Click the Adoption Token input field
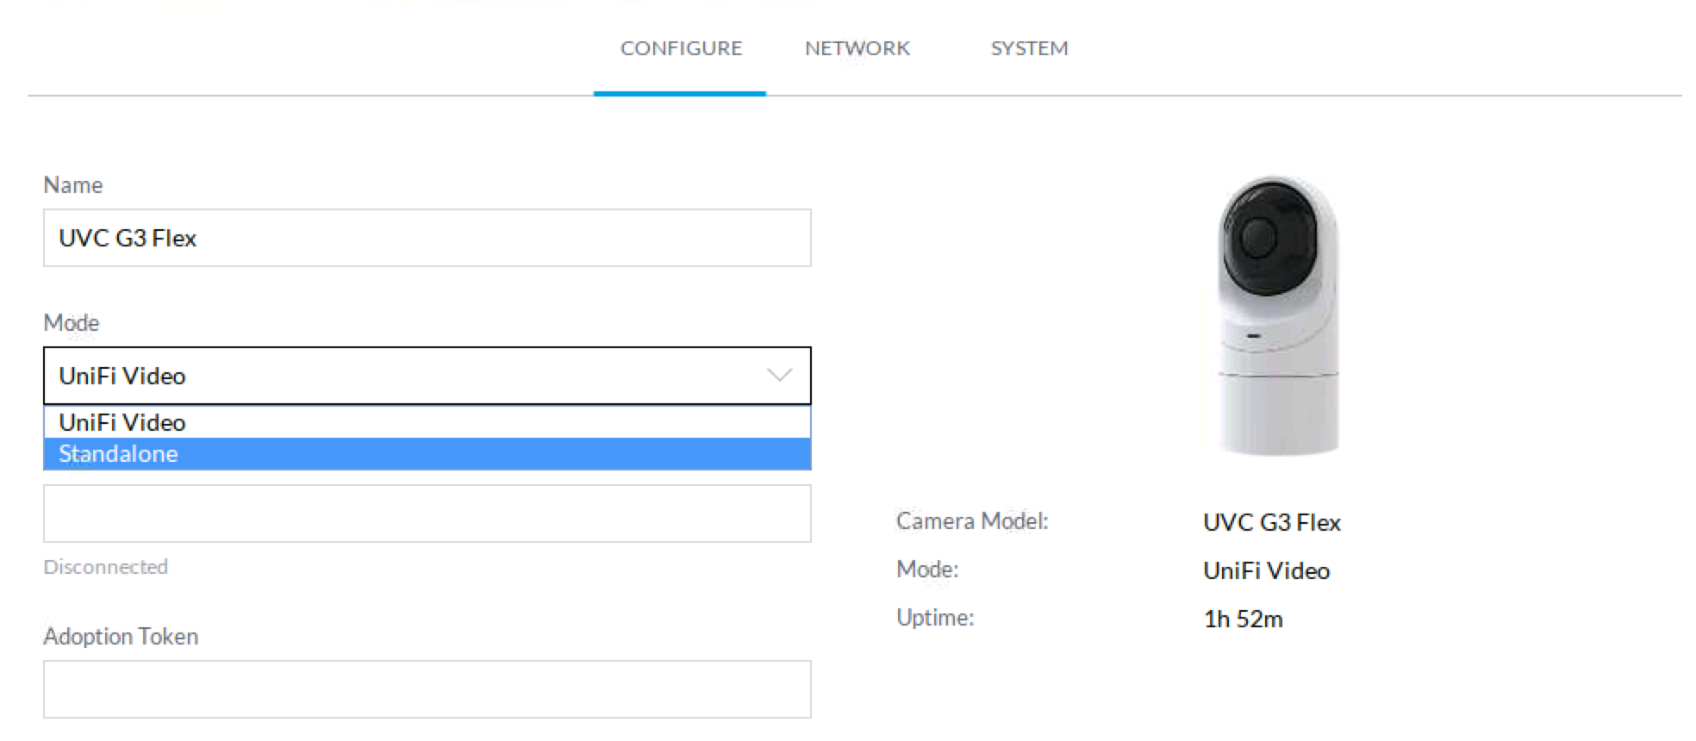The height and width of the screenshot is (741, 1696). 427,689
